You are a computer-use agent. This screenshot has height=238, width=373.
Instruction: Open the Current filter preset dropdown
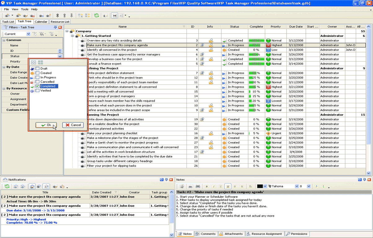[28, 34]
